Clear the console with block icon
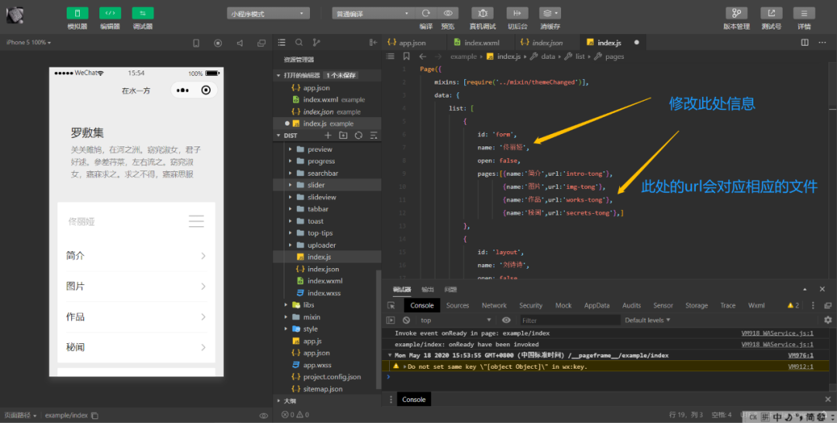 pos(406,320)
